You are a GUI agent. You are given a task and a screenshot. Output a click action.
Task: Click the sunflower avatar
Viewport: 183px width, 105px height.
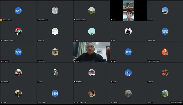point(128,73)
